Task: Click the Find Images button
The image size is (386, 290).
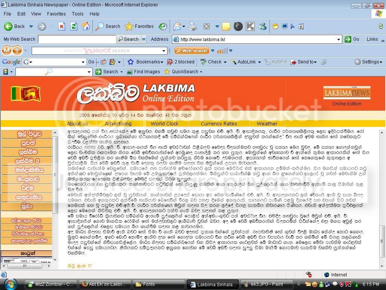Action: [x=143, y=72]
